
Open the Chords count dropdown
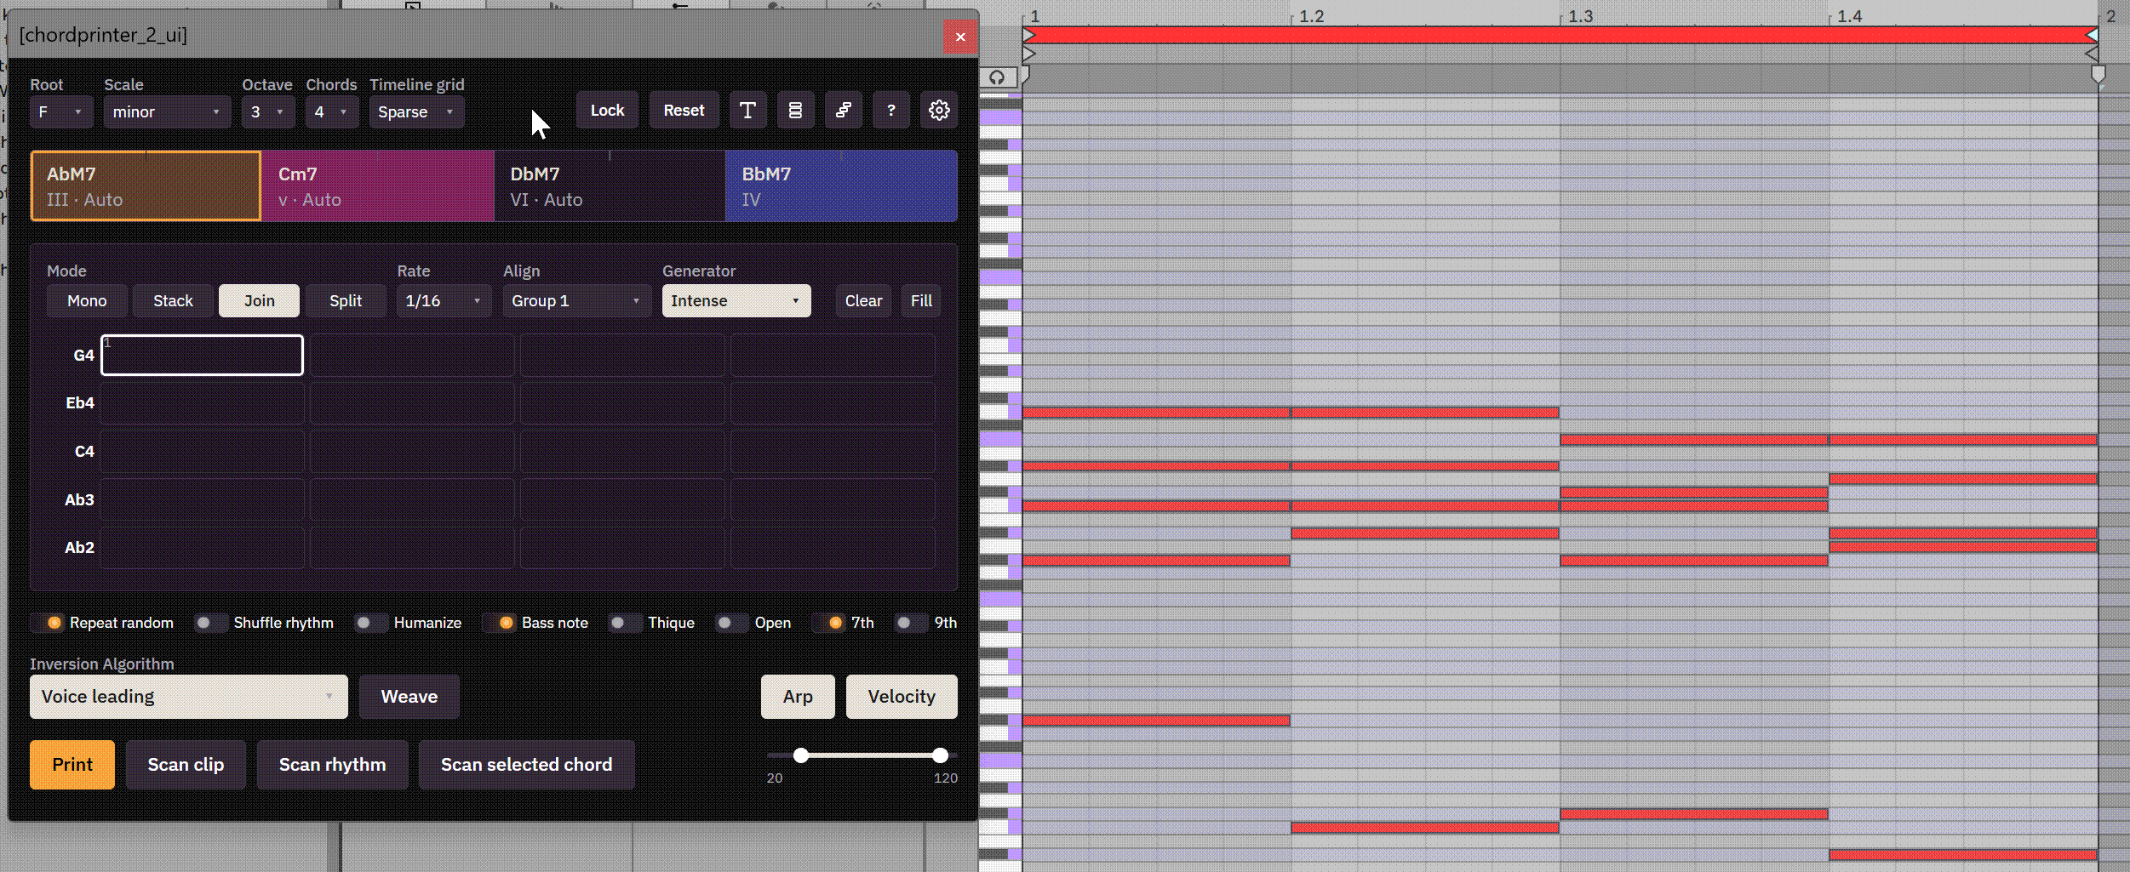(x=332, y=112)
